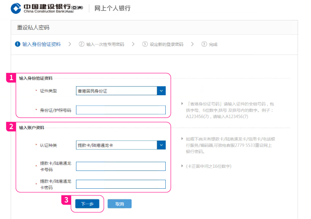Click pink badge 2 by 输入账户资料 section
This screenshot has height=219, width=311.
pos(11,126)
